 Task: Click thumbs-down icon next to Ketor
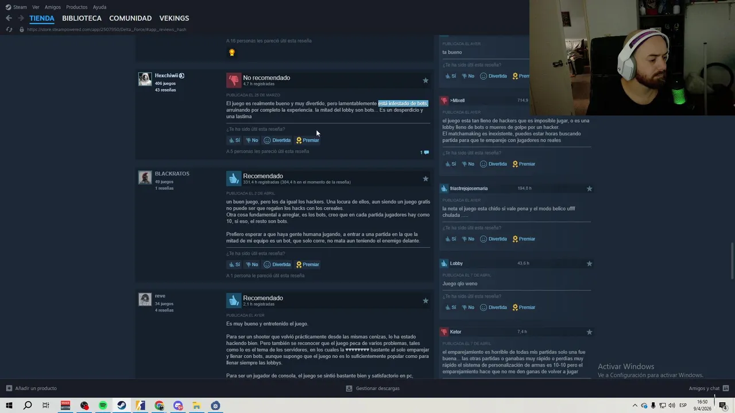[444, 332]
